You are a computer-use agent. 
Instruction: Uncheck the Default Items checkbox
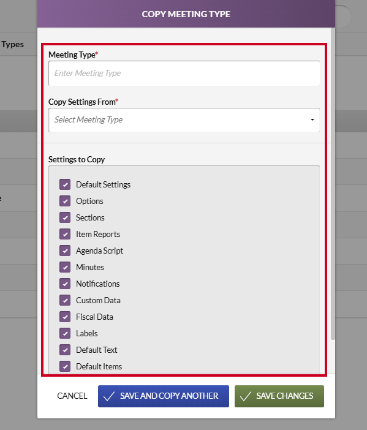coord(65,366)
